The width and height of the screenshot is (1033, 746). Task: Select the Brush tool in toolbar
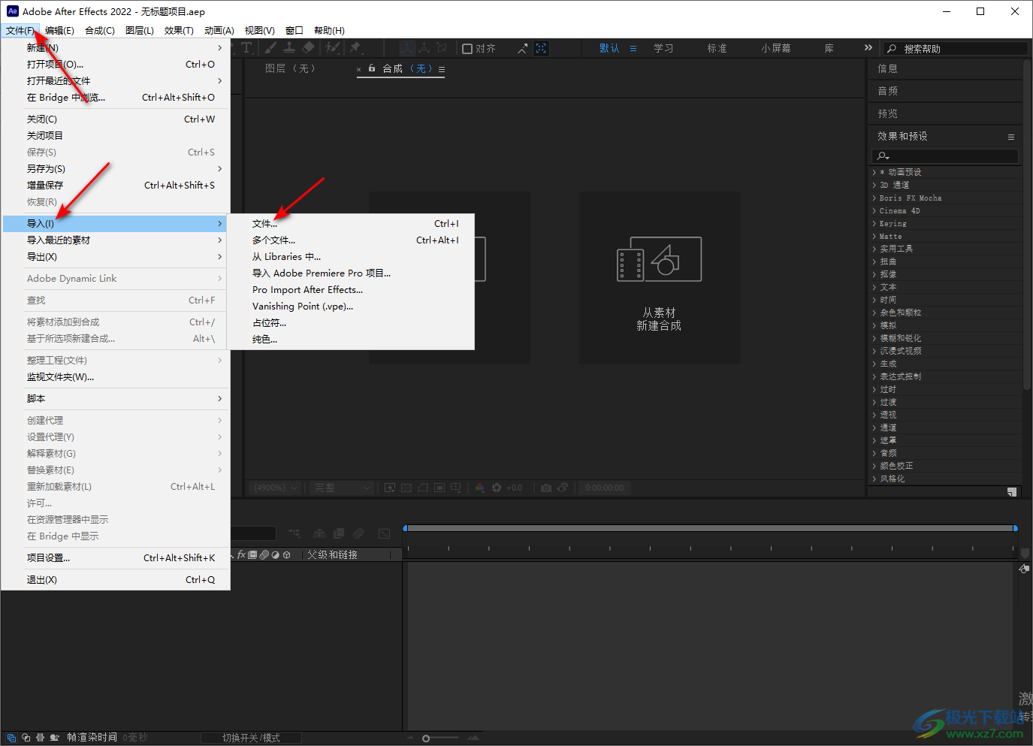click(x=270, y=47)
